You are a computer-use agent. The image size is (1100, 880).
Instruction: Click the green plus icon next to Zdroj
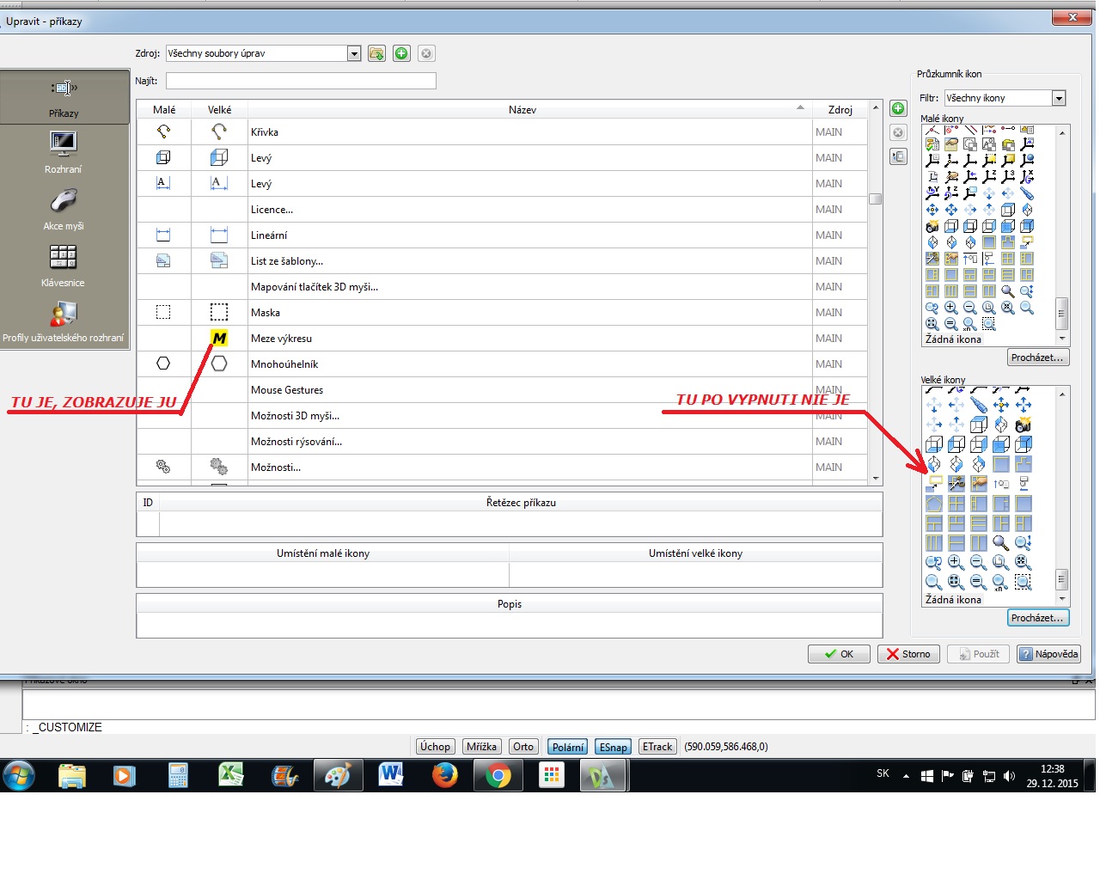[401, 53]
